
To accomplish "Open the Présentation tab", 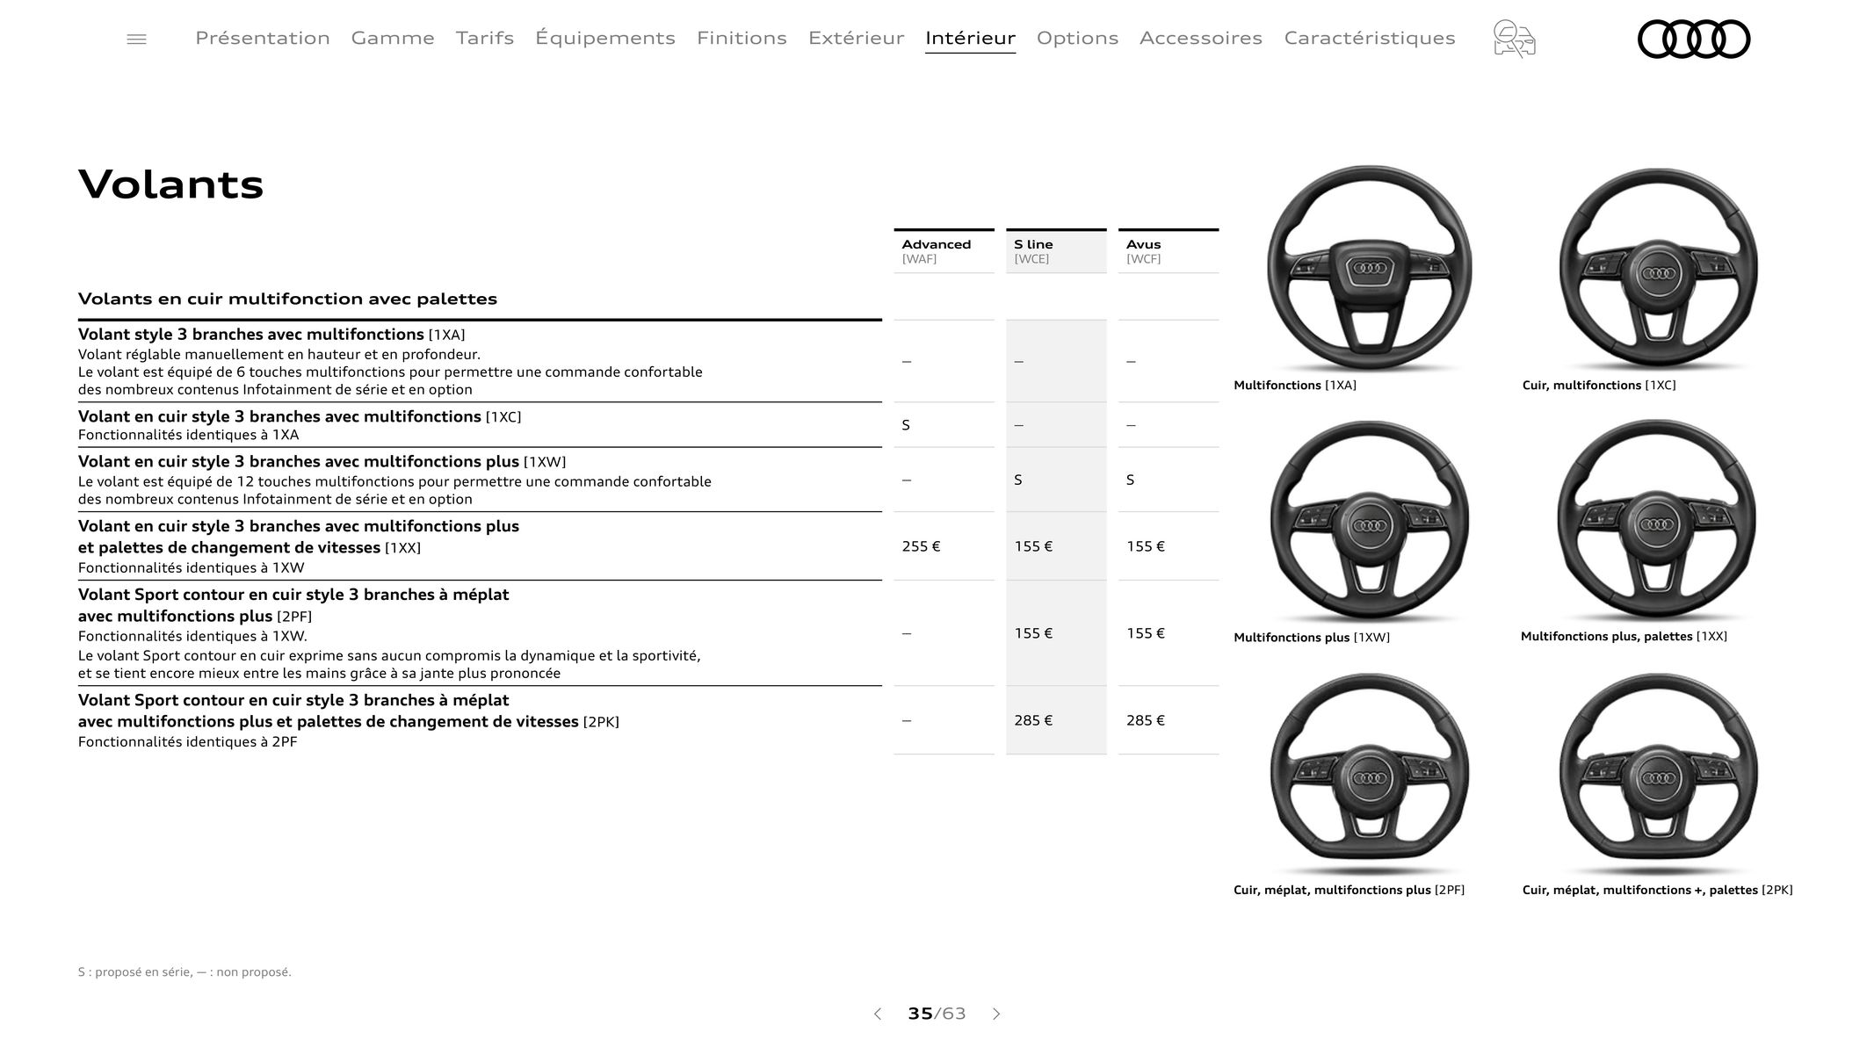I will point(263,38).
